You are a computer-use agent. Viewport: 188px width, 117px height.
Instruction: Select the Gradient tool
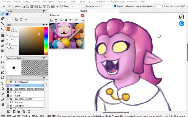3,51
